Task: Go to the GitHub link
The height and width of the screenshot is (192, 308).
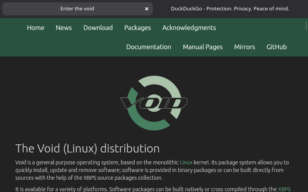Action: 276,47
